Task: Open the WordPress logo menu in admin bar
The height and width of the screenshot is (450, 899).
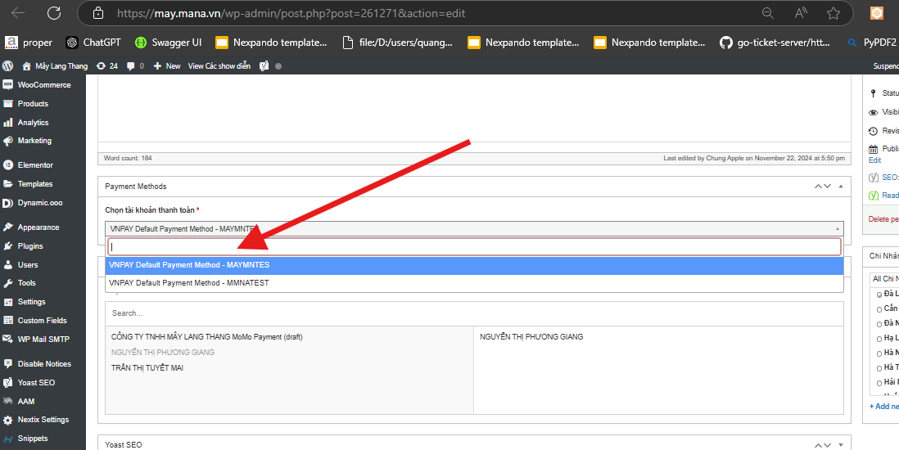Action: pos(8,65)
